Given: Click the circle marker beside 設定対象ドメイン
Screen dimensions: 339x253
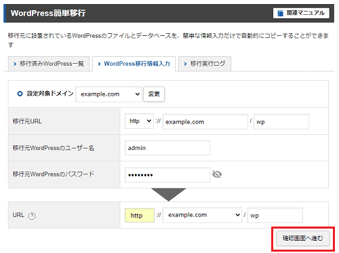Looking at the screenshot, I should [x=20, y=94].
